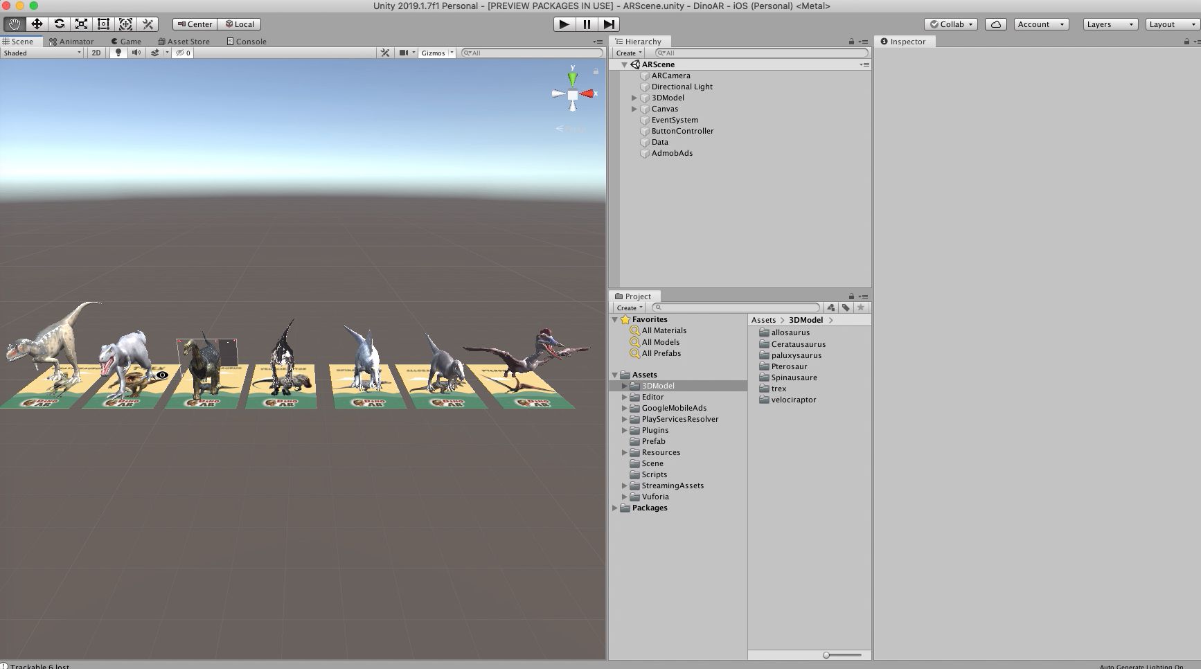Expand the 3DModel object in Hierarchy

[x=634, y=98]
